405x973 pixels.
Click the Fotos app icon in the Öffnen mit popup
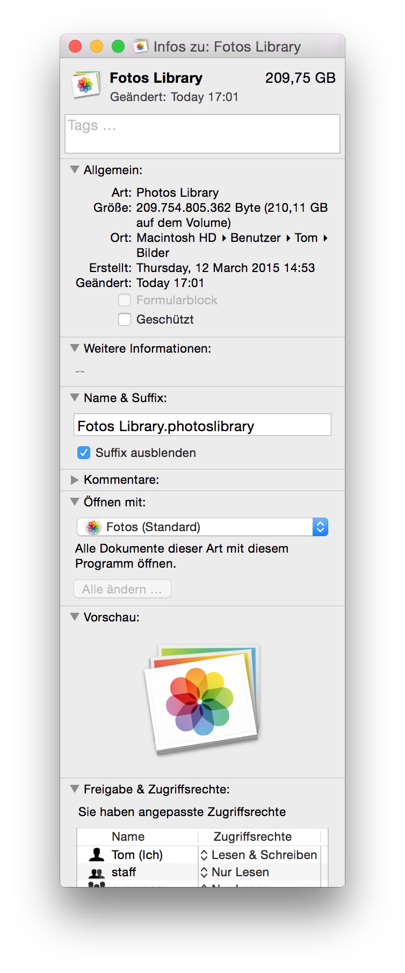pyautogui.click(x=93, y=527)
